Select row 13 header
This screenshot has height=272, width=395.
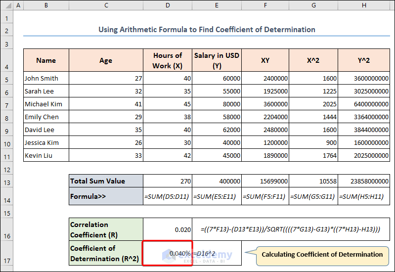pos(6,181)
